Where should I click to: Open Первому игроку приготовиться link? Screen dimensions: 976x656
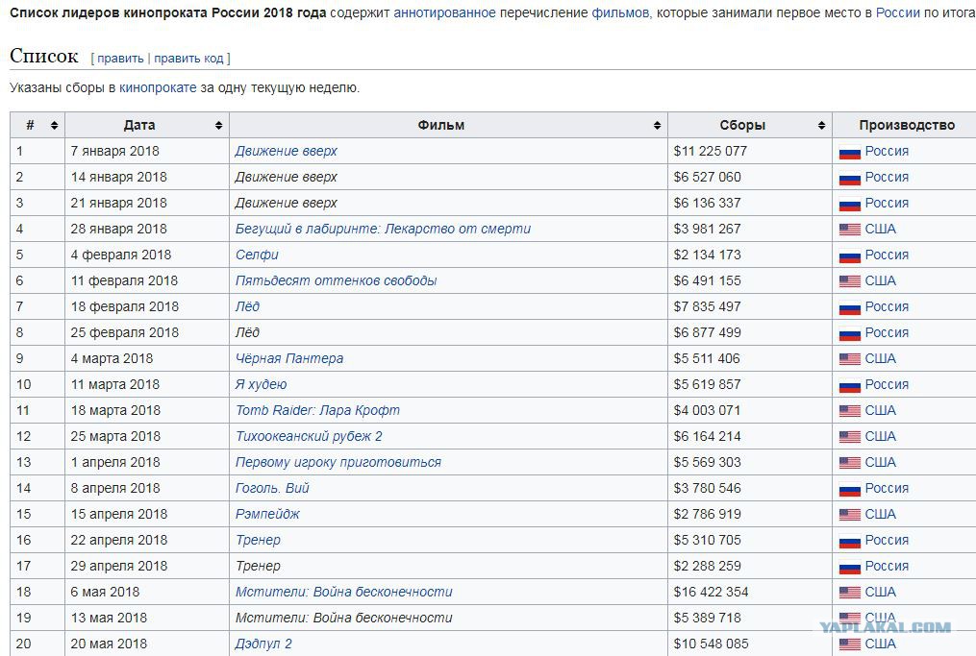pyautogui.click(x=338, y=463)
